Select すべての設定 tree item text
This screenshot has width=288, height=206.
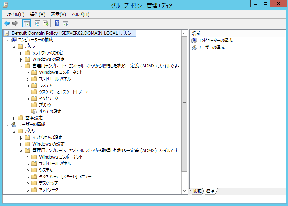point(50,112)
